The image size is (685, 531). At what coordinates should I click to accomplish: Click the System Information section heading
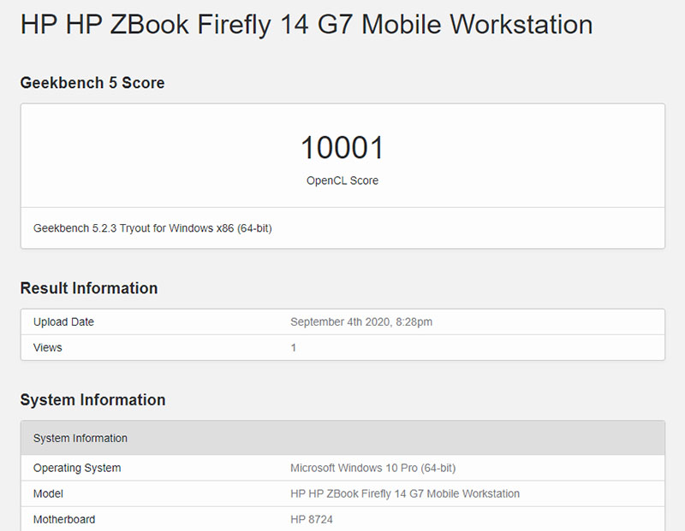(92, 400)
